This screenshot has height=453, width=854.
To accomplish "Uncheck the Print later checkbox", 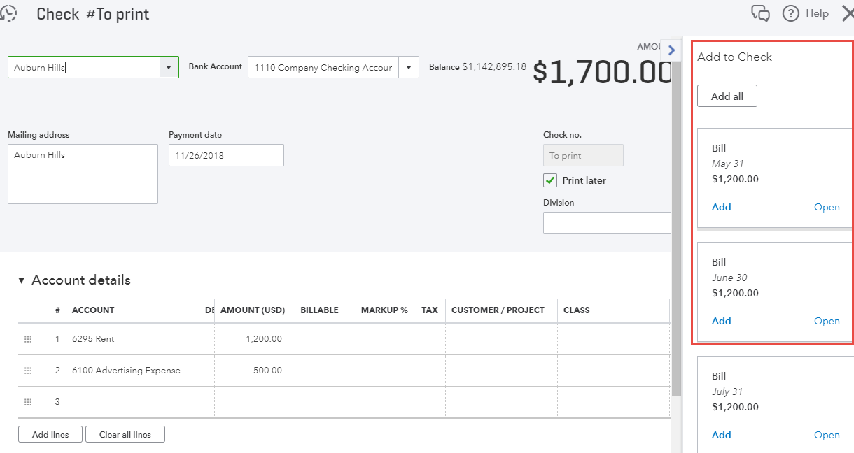I will coord(550,180).
